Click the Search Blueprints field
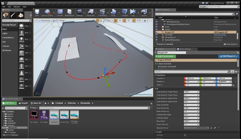 tap(94, 108)
